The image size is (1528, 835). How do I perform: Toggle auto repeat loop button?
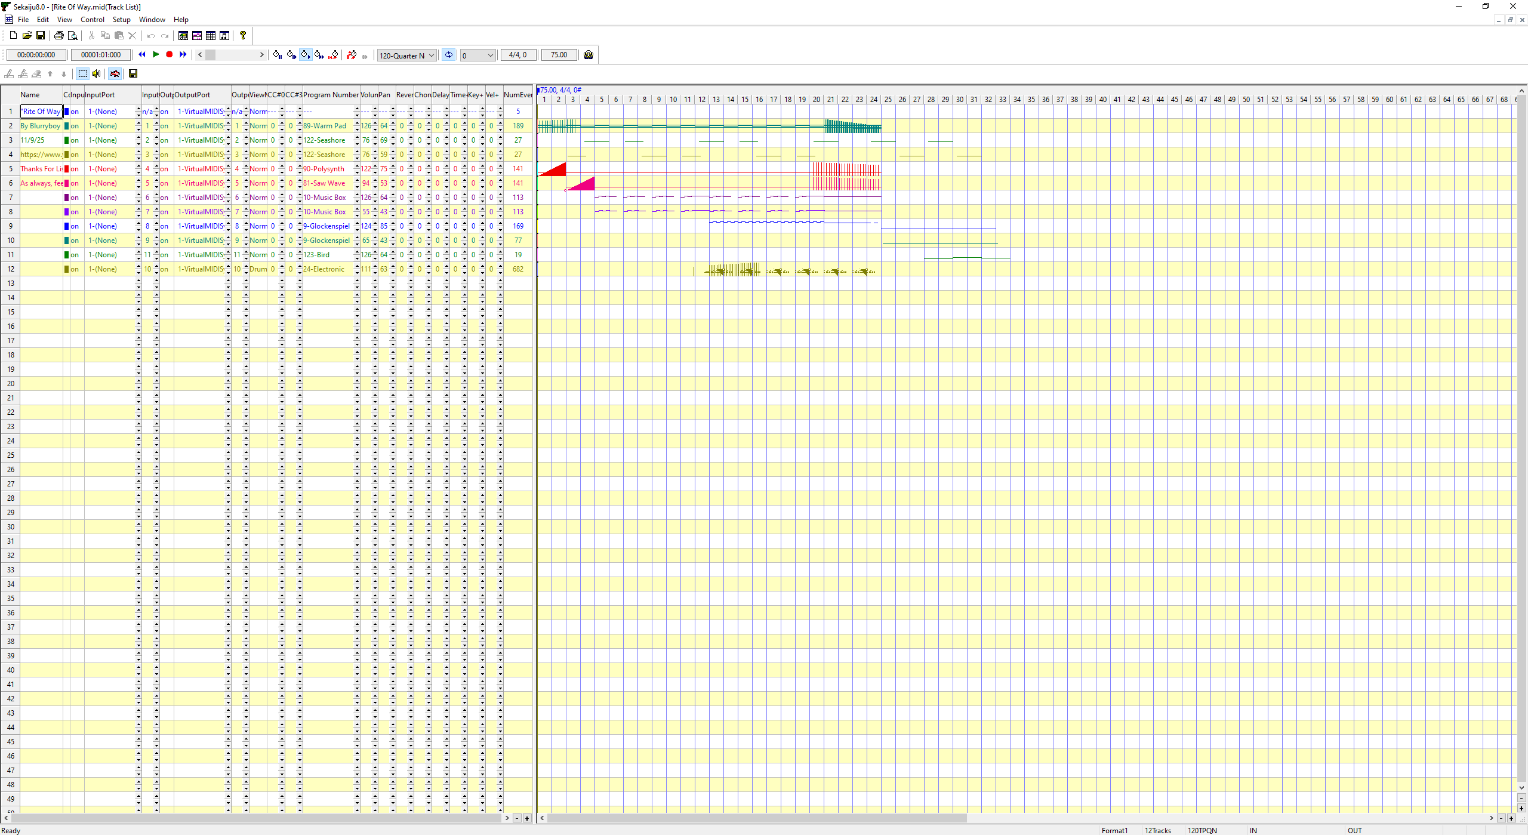click(448, 55)
